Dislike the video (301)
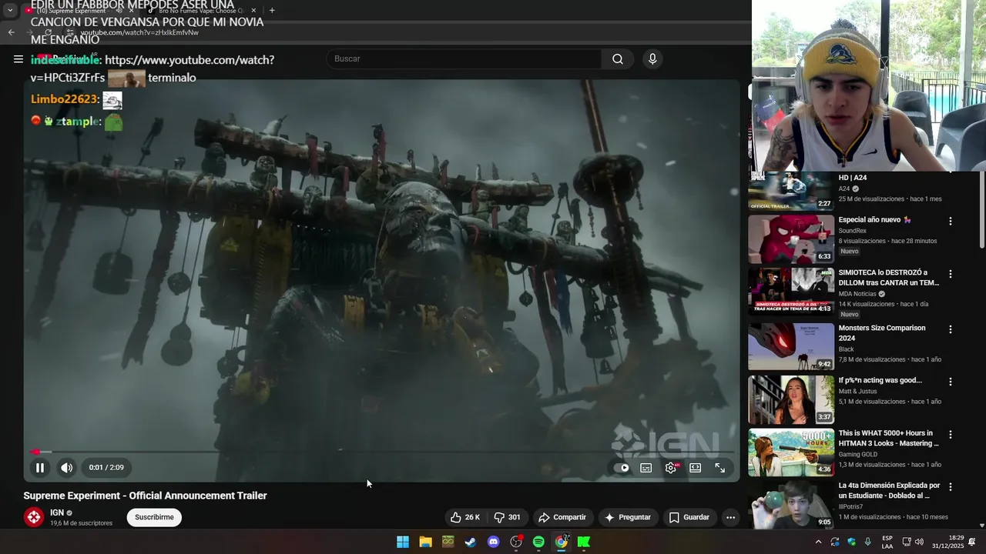Viewport: 986px width, 554px height. [508, 517]
